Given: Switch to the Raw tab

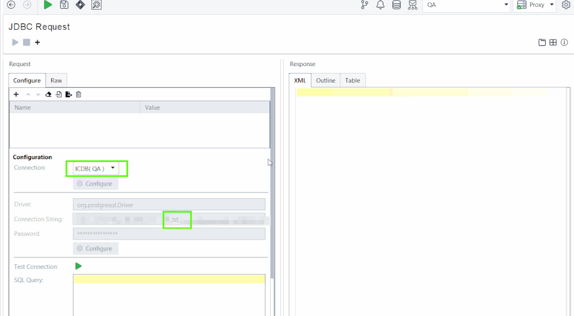Looking at the screenshot, I should (56, 80).
